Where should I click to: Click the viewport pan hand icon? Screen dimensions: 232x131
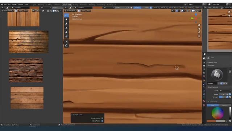click(x=199, y=29)
